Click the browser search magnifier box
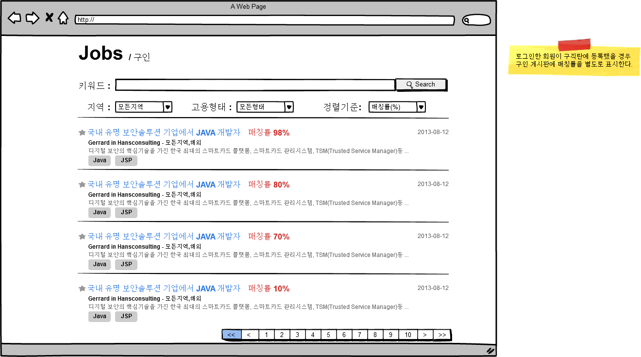This screenshot has width=641, height=357. 476,20
